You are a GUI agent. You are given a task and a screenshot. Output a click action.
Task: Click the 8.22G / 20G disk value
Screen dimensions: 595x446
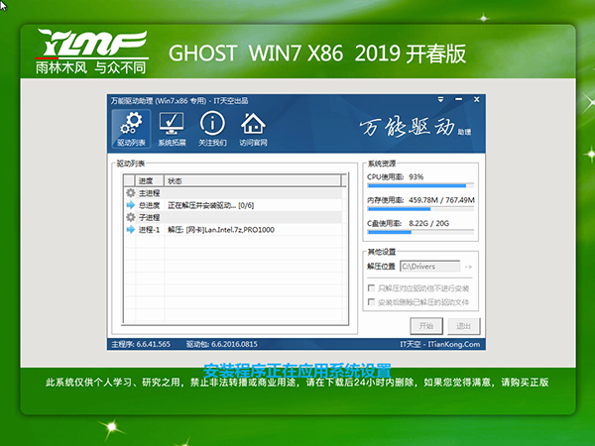coord(428,223)
